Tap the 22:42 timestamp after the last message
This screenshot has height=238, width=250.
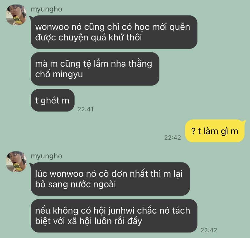209,230
